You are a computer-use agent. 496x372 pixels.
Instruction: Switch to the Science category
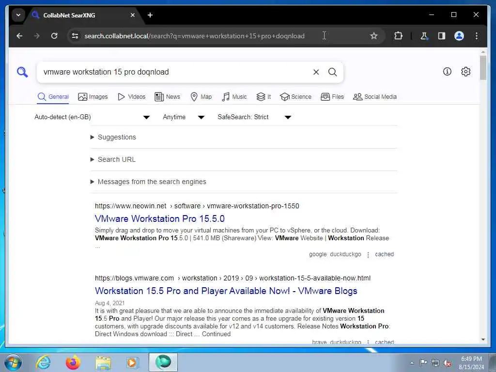pos(296,97)
